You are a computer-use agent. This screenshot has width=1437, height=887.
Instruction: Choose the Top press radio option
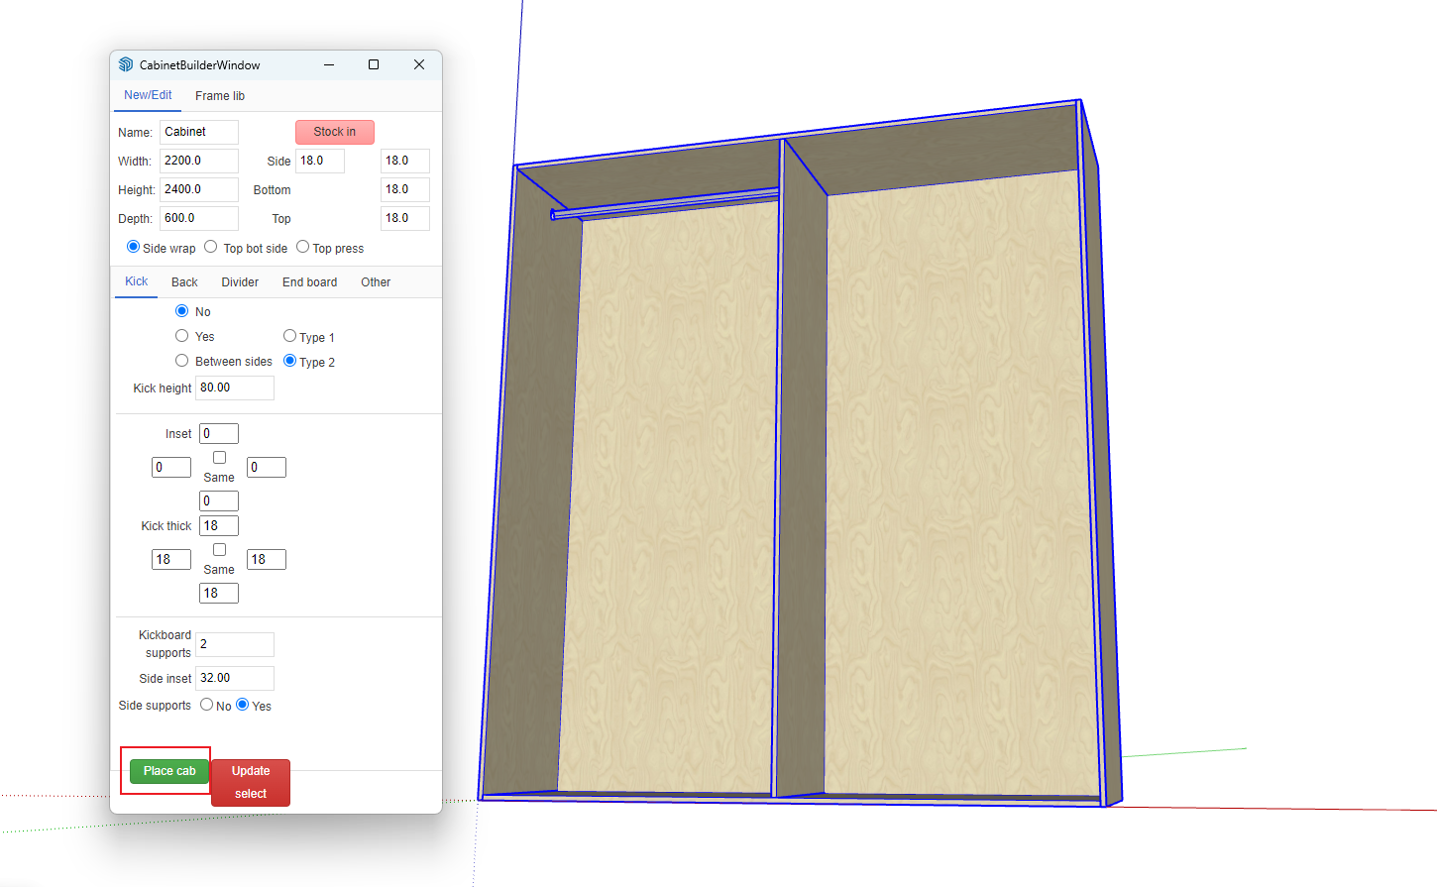pyautogui.click(x=303, y=247)
